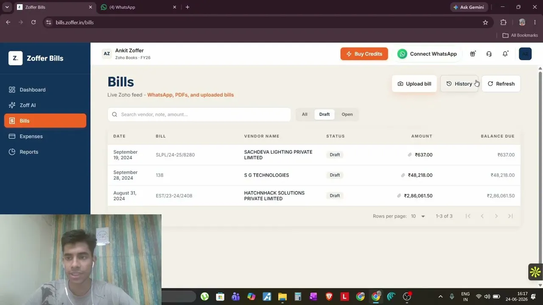543x305 pixels.
Task: Close the Zoffer Bills browser tab
Action: click(x=90, y=7)
